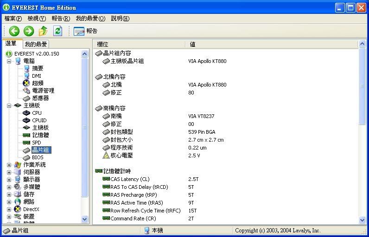Viewport: 369px width, 237px height.
Task: Open the 檢視(V) menu
Action: (x=37, y=19)
